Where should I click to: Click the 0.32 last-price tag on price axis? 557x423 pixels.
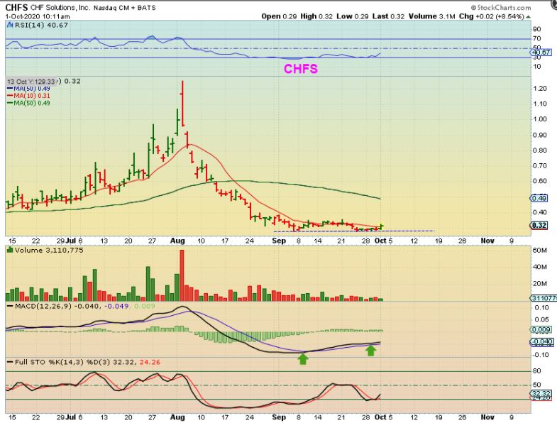[539, 226]
